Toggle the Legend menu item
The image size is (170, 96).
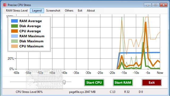(37, 11)
